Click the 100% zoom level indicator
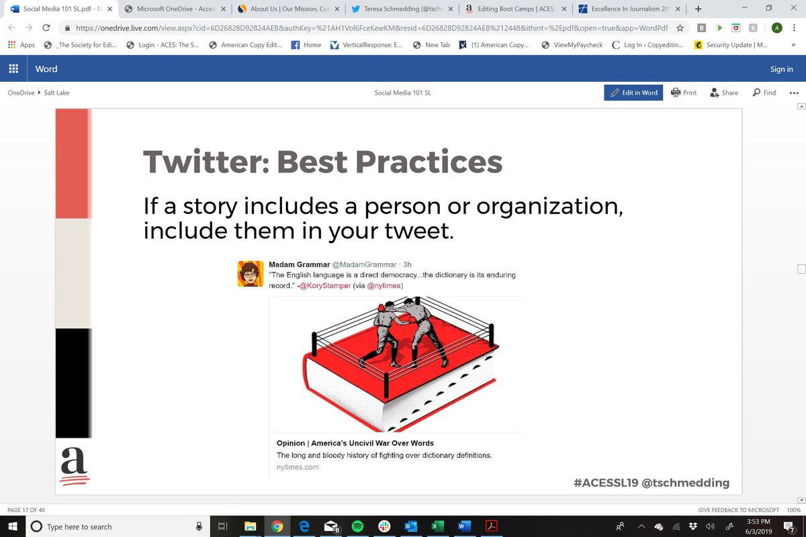The image size is (806, 537). (793, 509)
